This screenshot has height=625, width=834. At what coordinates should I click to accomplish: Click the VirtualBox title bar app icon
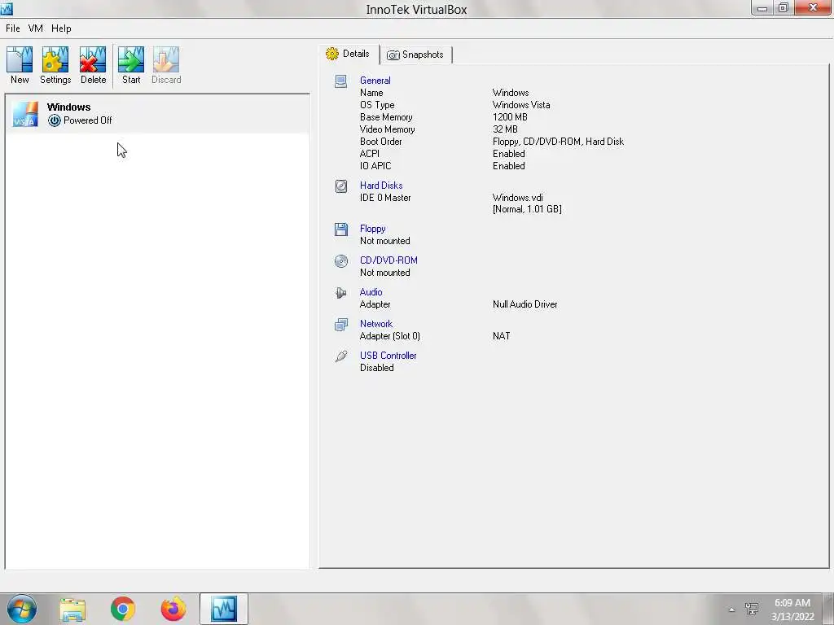click(x=7, y=8)
